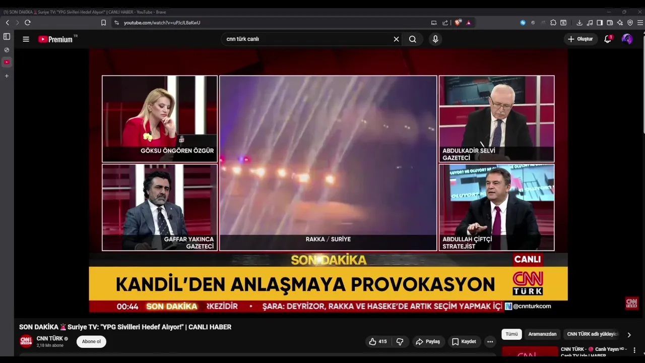Click the youtube.com URL in address bar
645x363 pixels.
(x=162, y=23)
